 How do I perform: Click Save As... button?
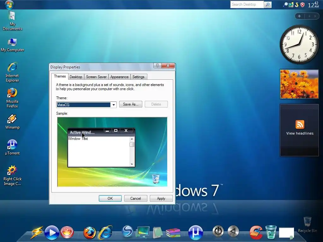click(131, 104)
